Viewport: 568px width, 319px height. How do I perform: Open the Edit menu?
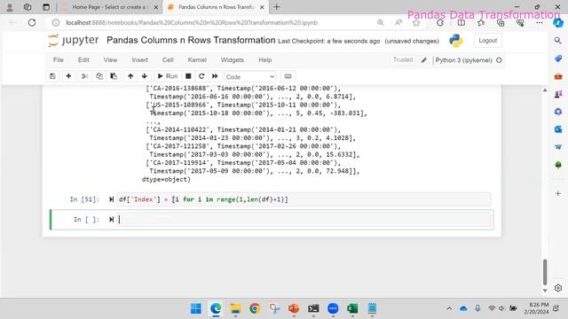(x=83, y=60)
